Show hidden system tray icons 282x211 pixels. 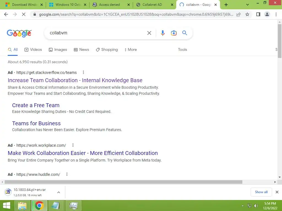[243, 206]
